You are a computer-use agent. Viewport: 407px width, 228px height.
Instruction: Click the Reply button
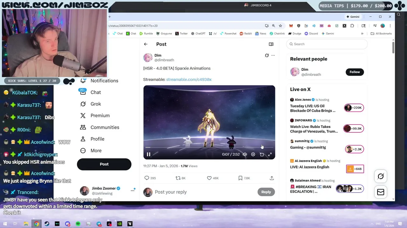(266, 192)
